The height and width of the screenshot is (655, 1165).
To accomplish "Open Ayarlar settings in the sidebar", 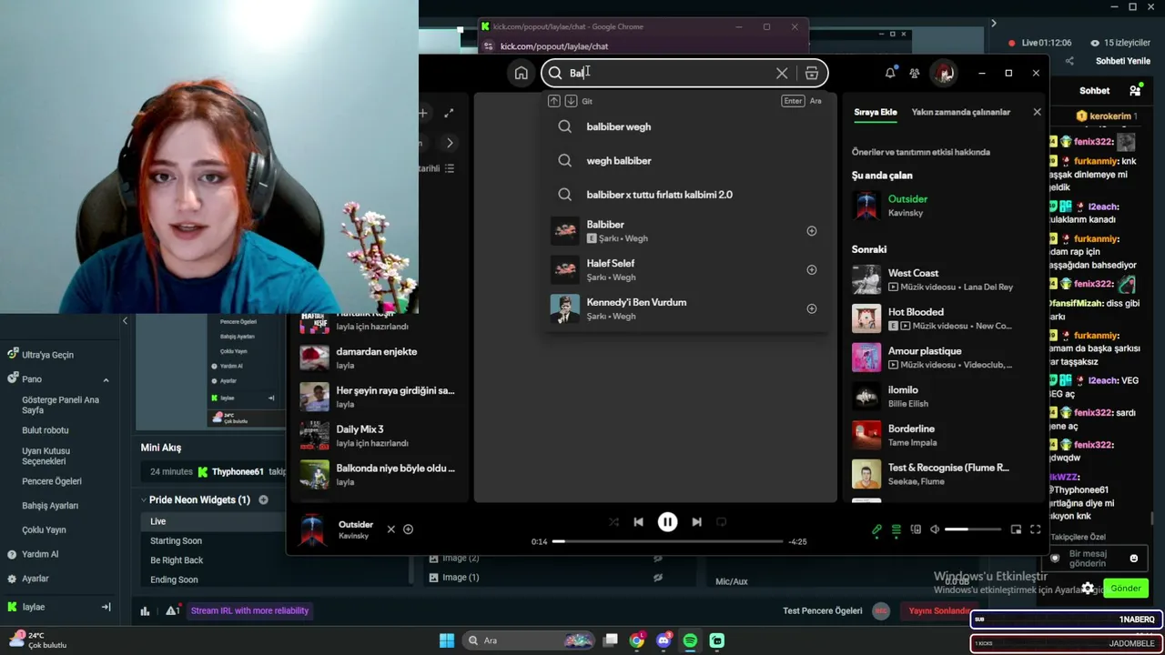I will [x=35, y=579].
